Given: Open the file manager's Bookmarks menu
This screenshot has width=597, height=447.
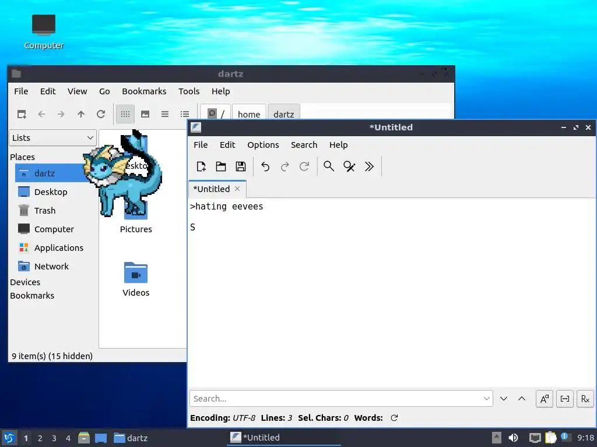Looking at the screenshot, I should point(144,91).
